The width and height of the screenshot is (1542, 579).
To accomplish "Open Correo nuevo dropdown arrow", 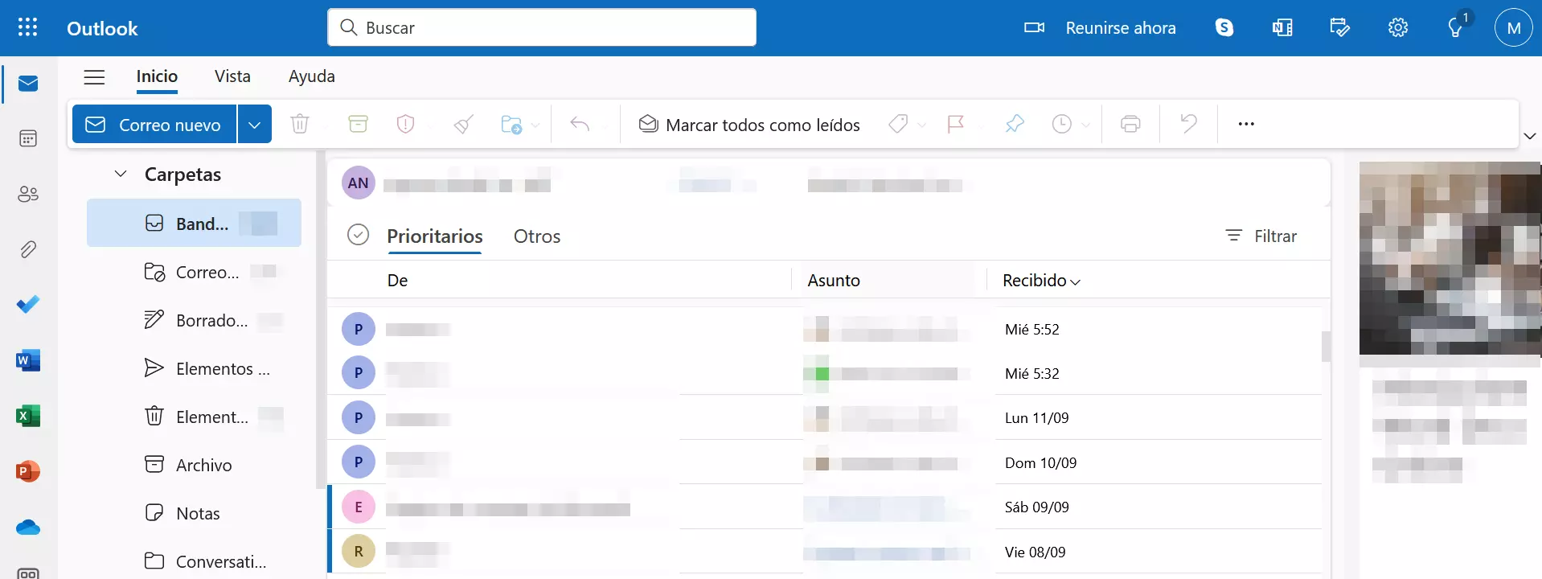I will coord(255,125).
